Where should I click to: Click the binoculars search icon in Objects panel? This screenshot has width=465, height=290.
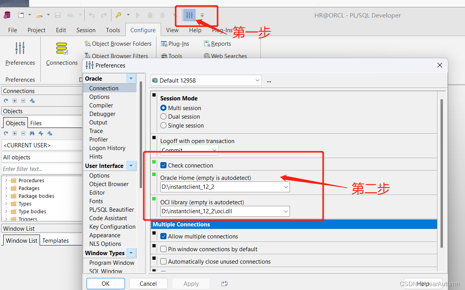coord(33,133)
